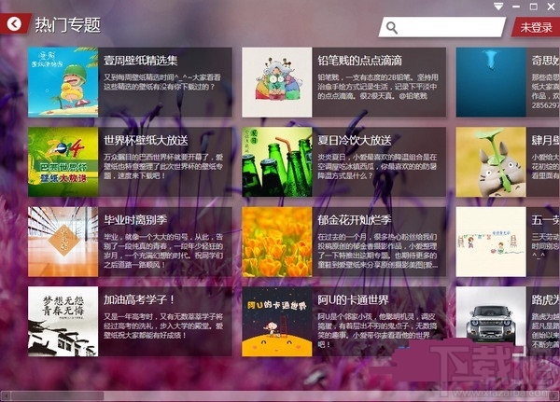560x402 pixels.
Task: Click description starting 铅笔贱，一支有态度的2B铅笔
Action: 378,87
